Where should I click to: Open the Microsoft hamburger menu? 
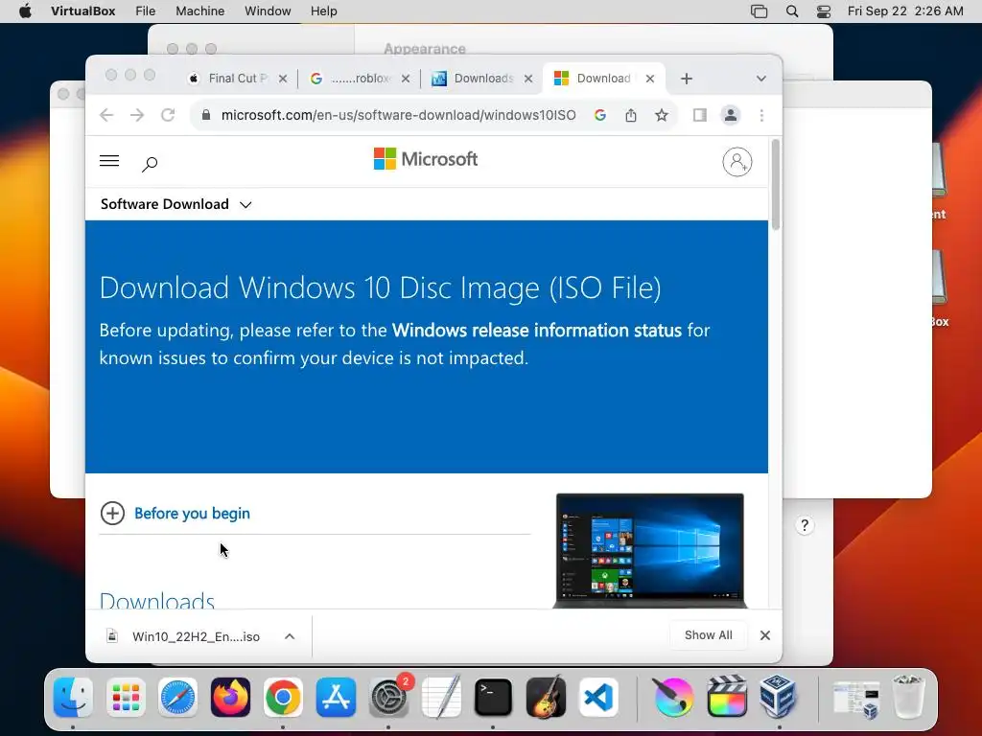pyautogui.click(x=109, y=161)
